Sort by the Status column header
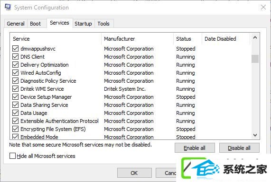Screen dimensions: 271x182 point(188,39)
